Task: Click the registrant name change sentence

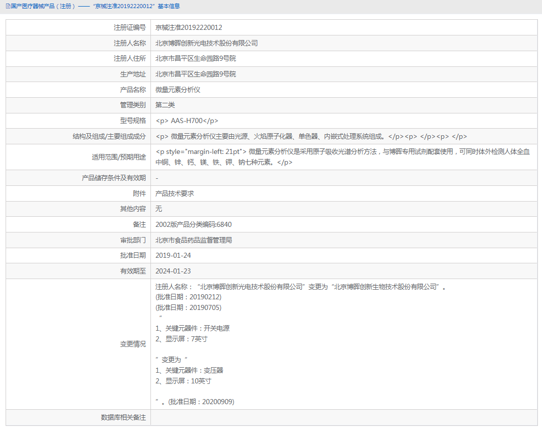Action: pos(301,287)
